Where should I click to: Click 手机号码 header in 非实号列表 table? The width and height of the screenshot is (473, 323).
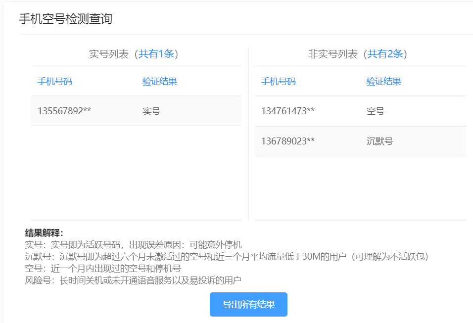pos(279,82)
